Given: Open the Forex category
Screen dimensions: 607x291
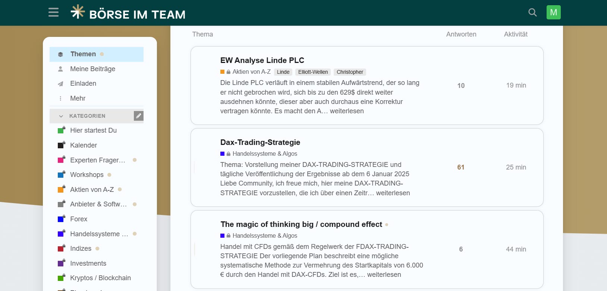Looking at the screenshot, I should [79, 219].
